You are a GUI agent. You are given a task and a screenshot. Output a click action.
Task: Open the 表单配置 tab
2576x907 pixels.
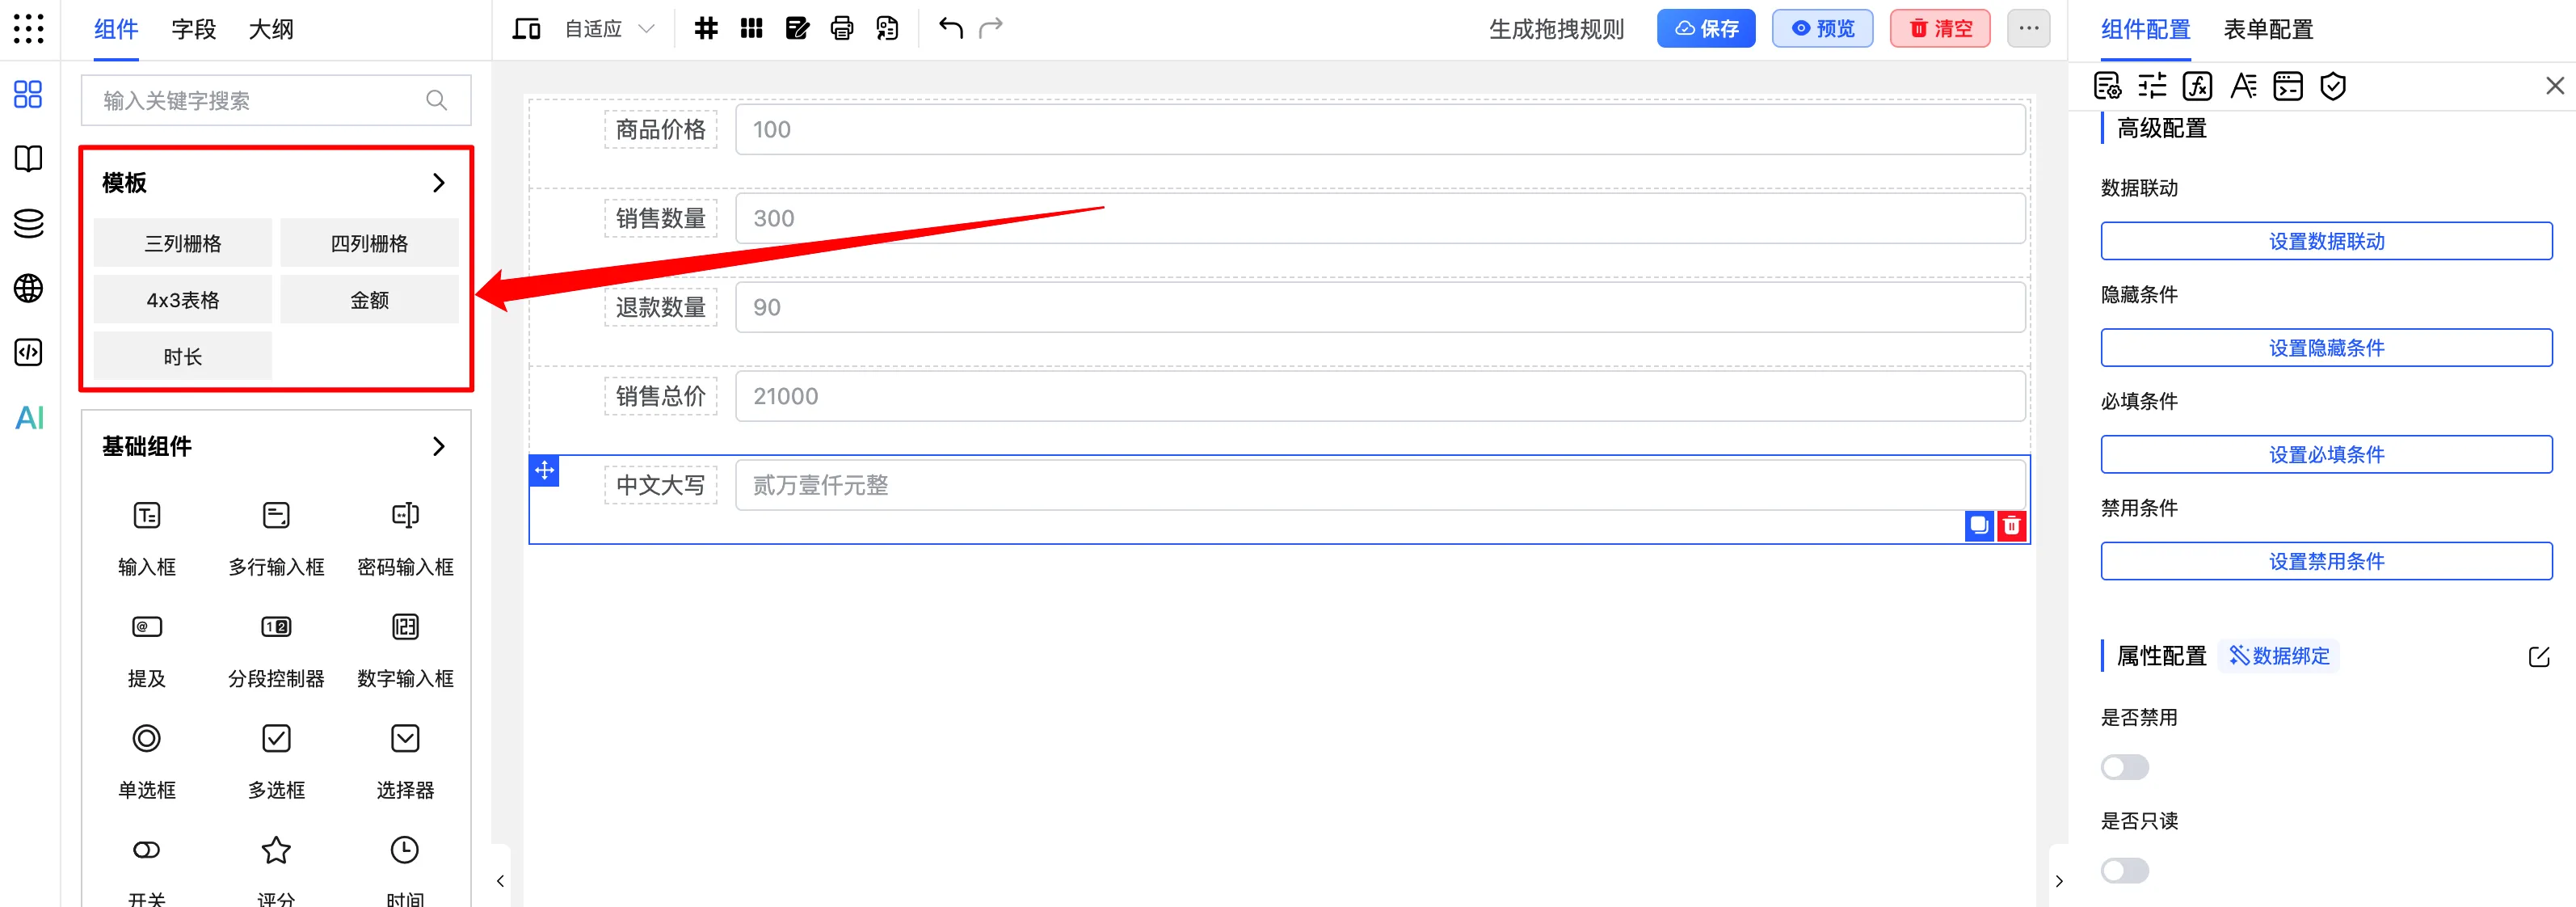pyautogui.click(x=2267, y=29)
